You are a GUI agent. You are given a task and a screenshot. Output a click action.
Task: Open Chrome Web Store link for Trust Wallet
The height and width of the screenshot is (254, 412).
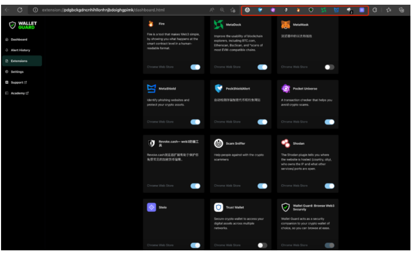click(x=227, y=245)
